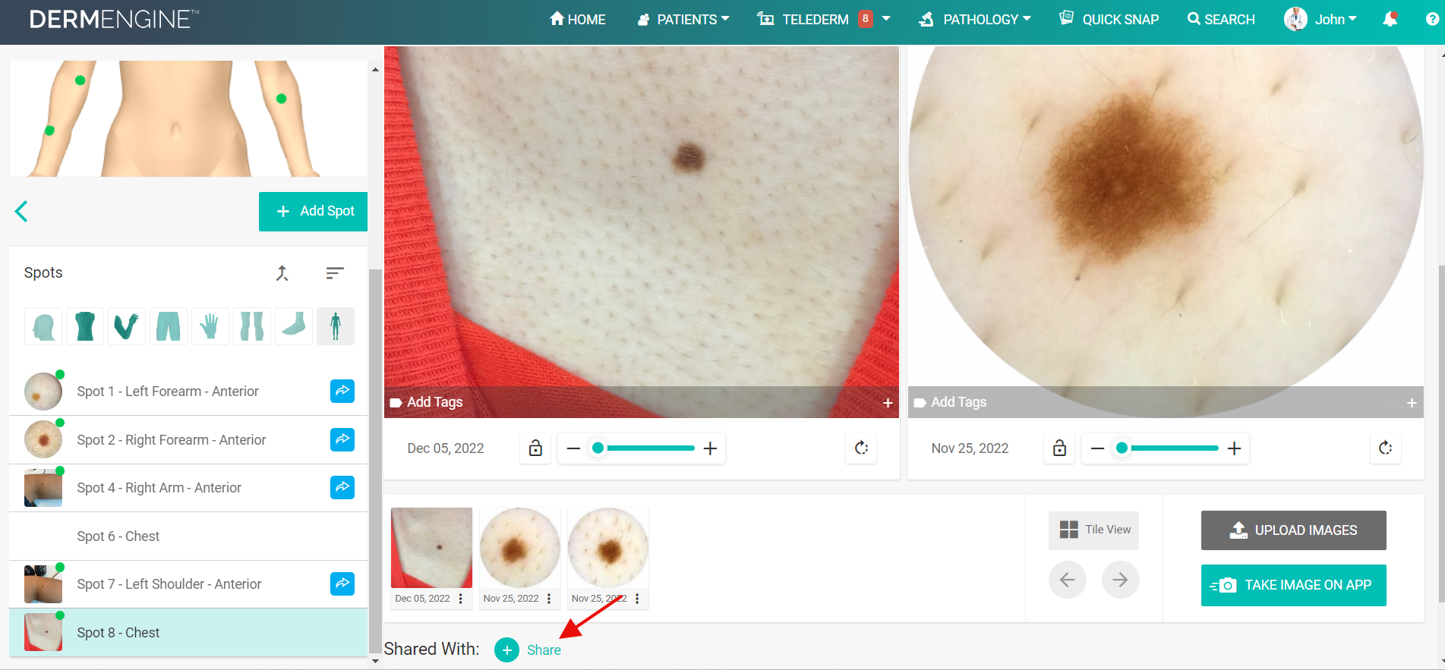Select the arm body-part filter icon
Screen dimensions: 1445x670
point(127,326)
